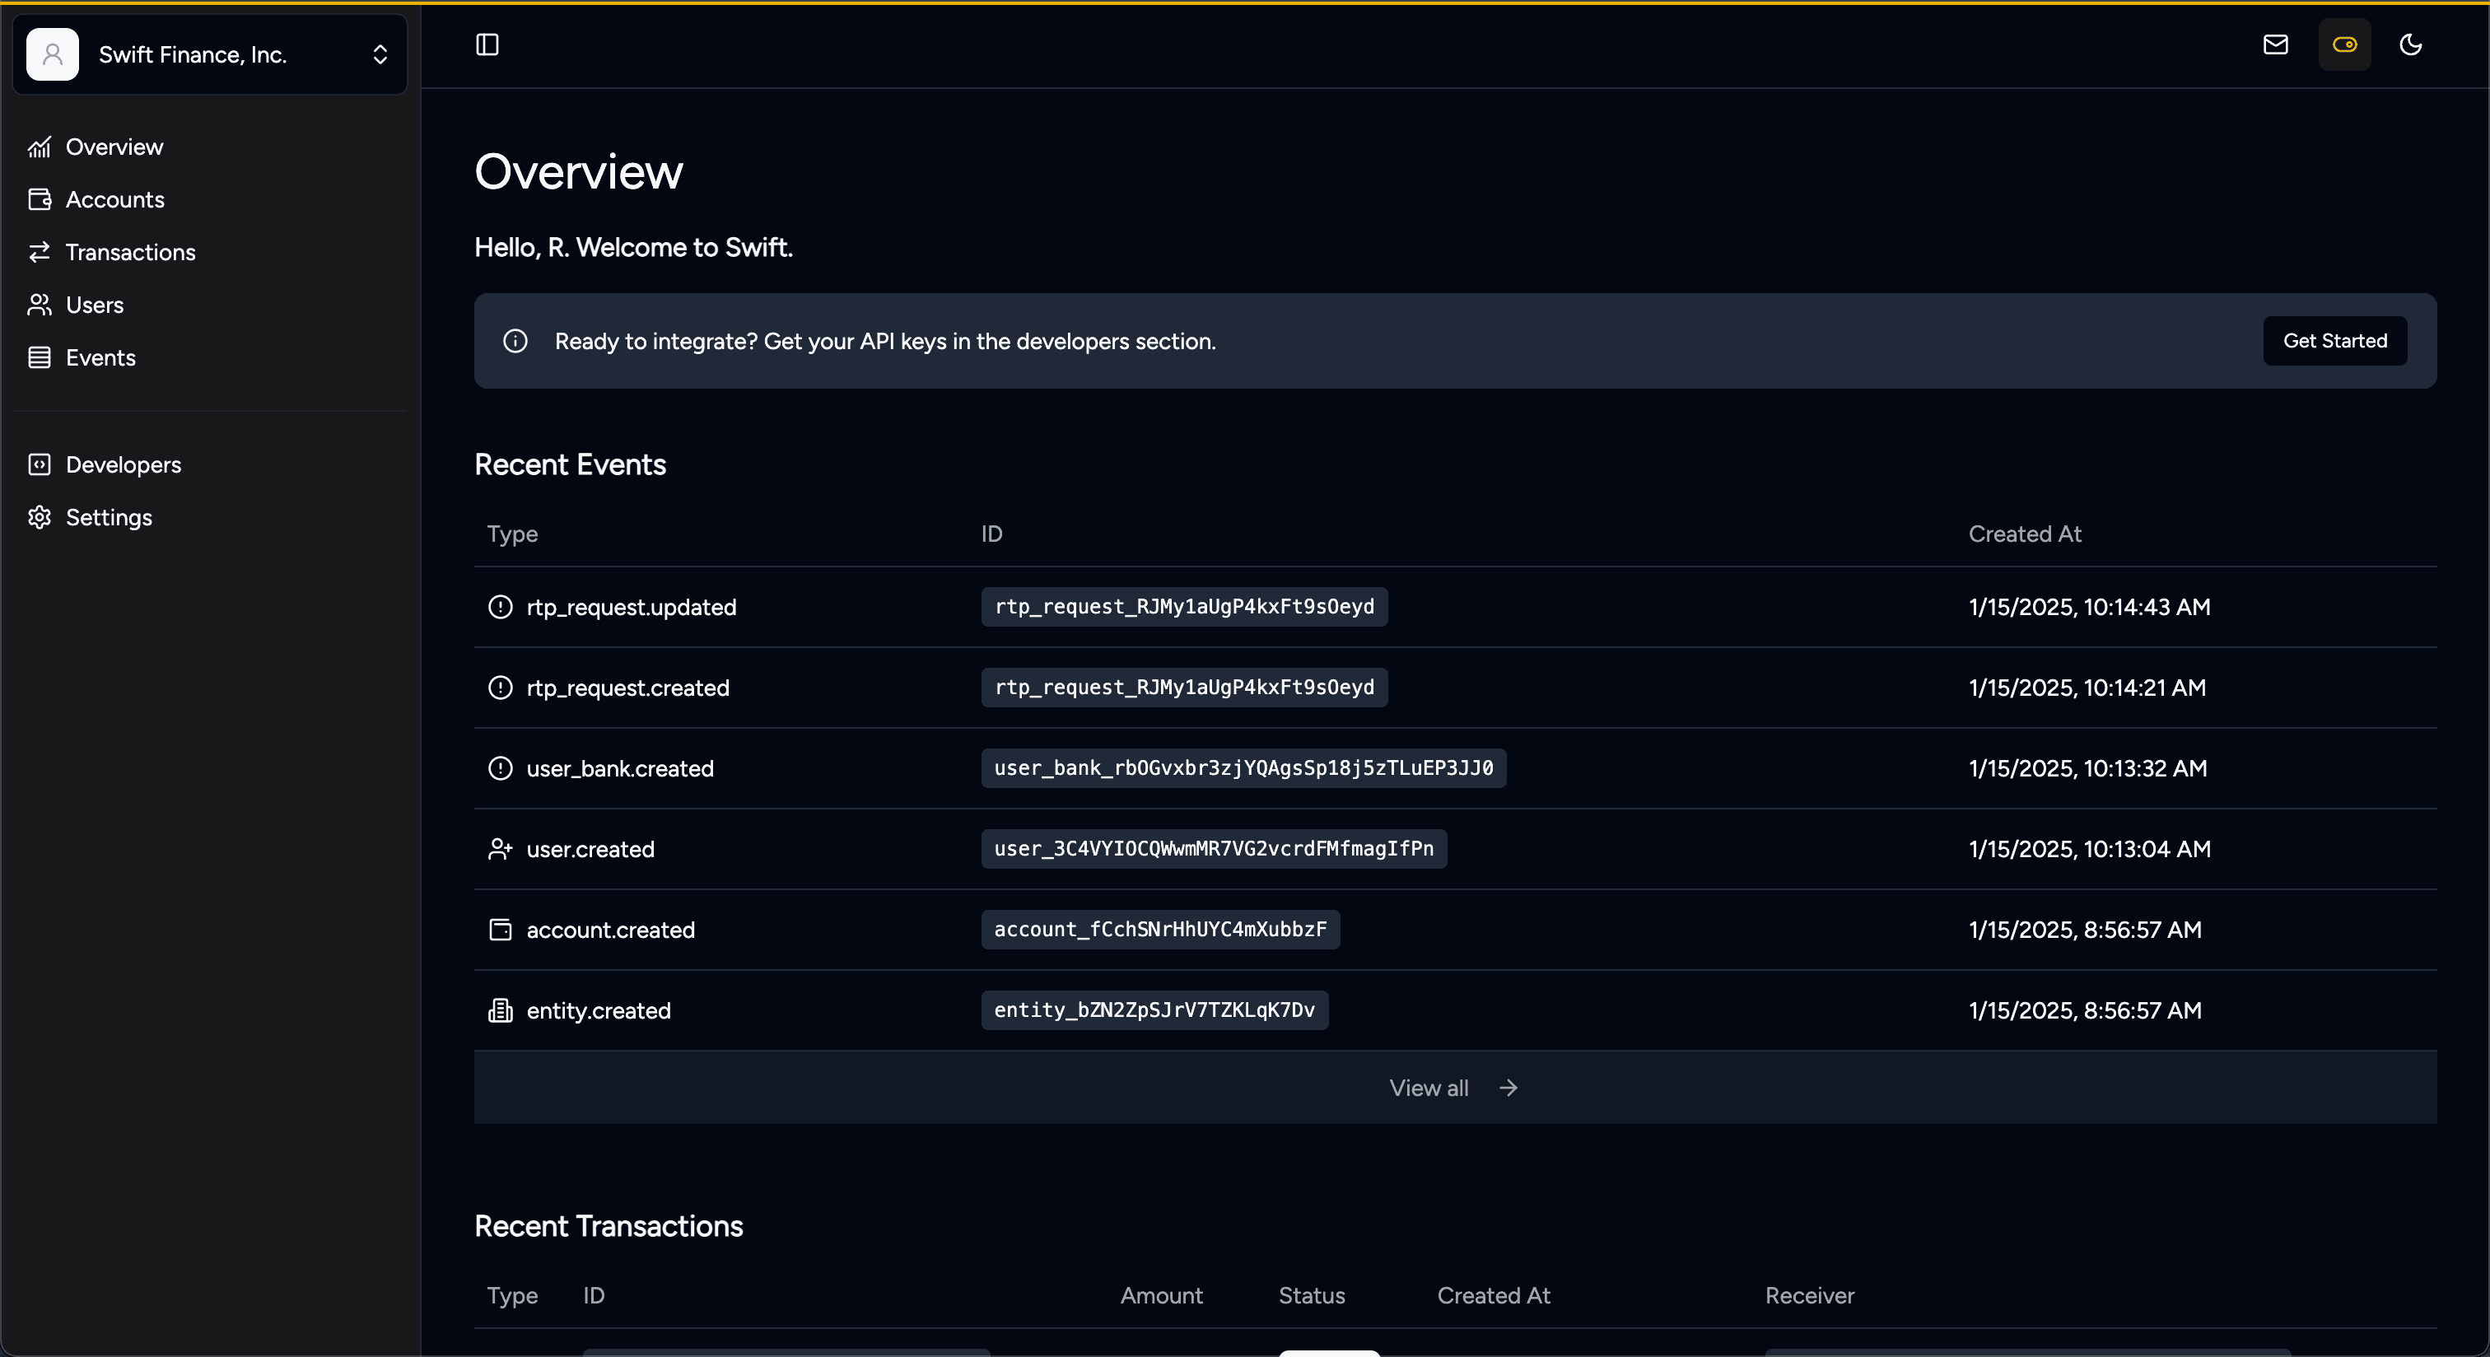
Task: Click the Settings gear icon
Action: pos(40,517)
